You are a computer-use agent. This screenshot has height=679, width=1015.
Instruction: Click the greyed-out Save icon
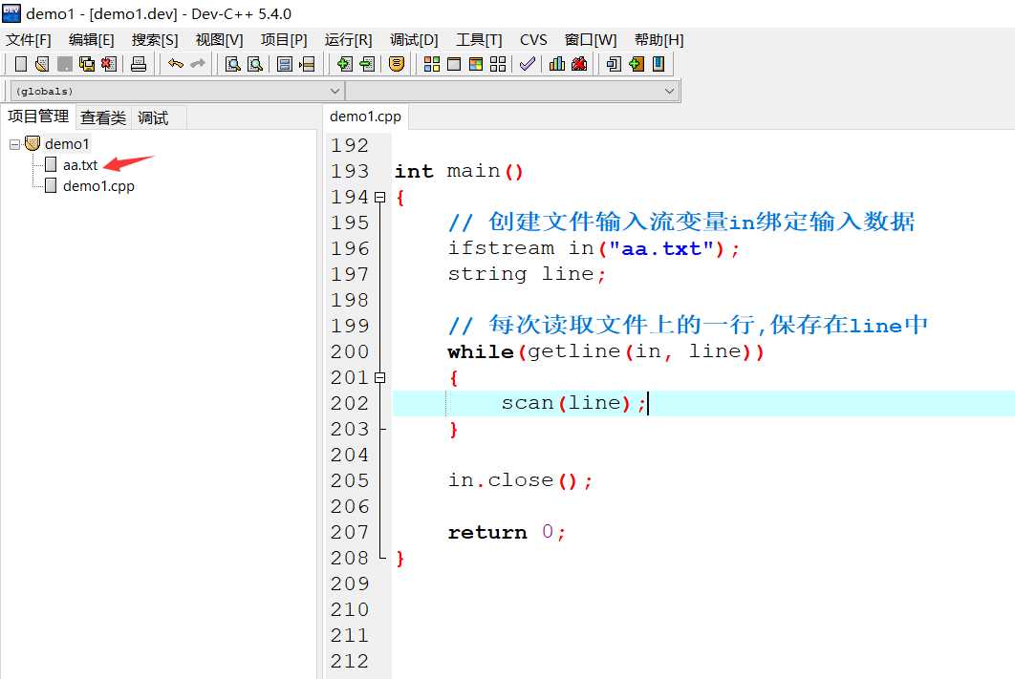(x=65, y=64)
